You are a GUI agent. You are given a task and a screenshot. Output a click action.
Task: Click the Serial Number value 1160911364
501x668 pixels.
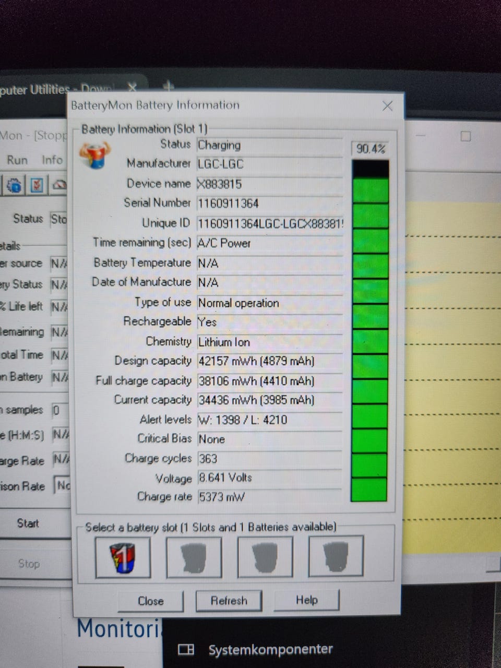[269, 204]
